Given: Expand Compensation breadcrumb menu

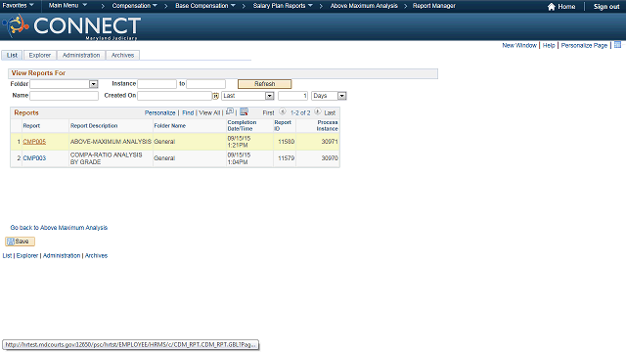Looking at the screenshot, I should pyautogui.click(x=135, y=6).
